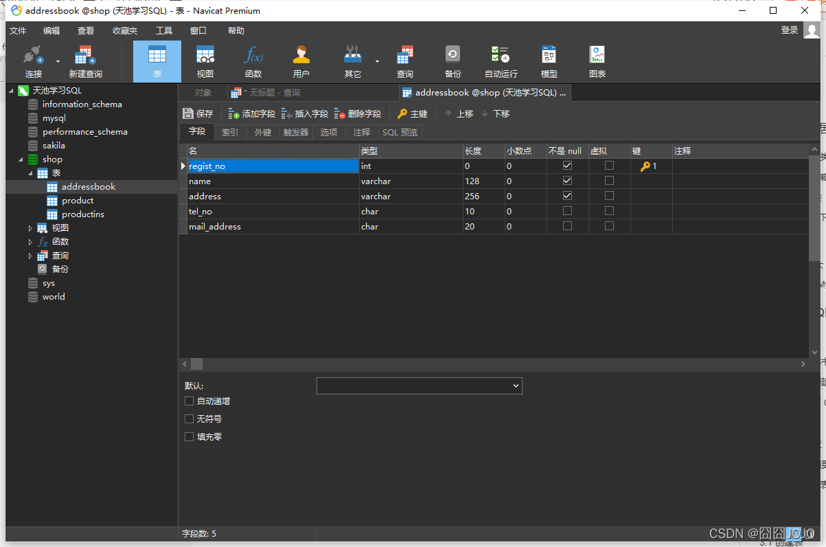Move field up with 上移

(459, 114)
